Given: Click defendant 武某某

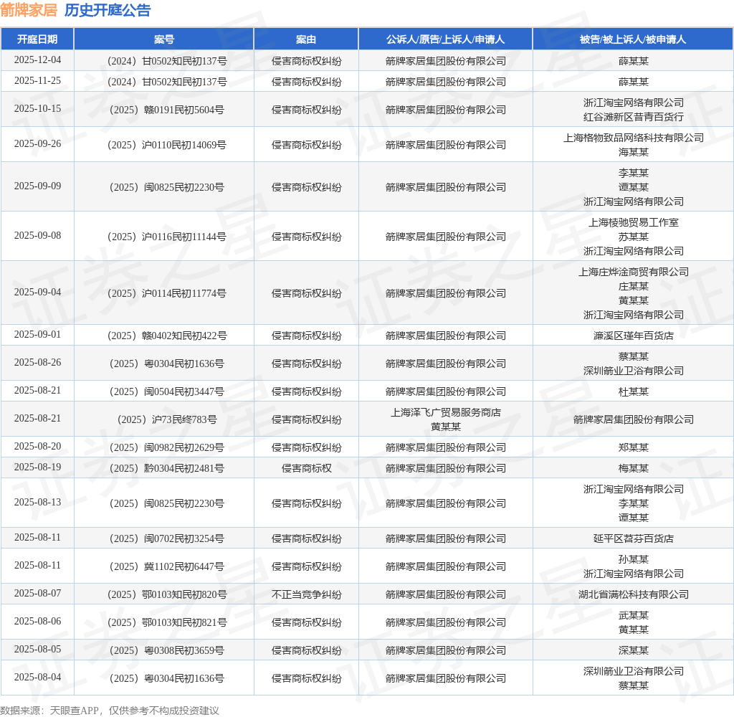Looking at the screenshot, I should [633, 615].
